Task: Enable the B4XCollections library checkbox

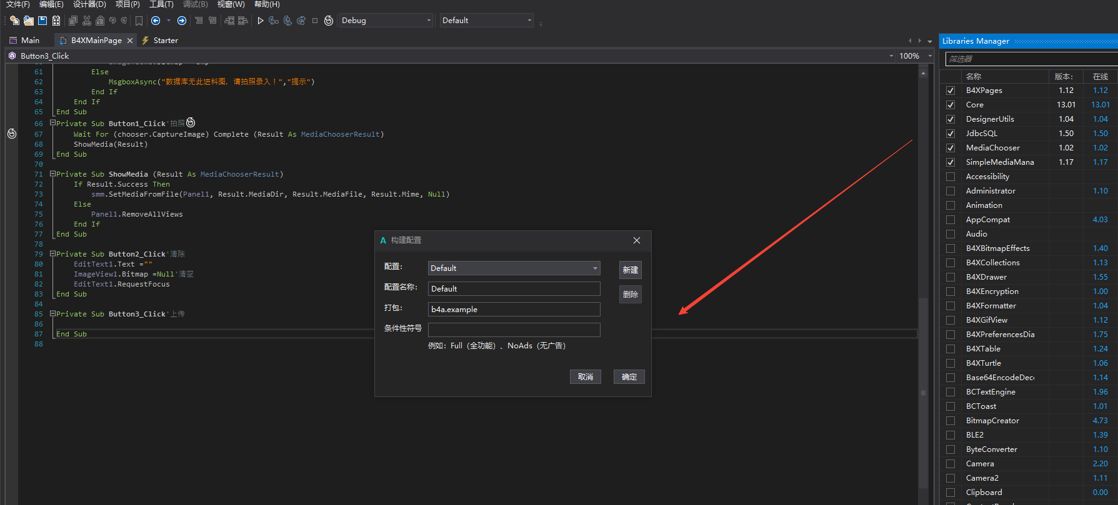Action: pyautogui.click(x=951, y=263)
